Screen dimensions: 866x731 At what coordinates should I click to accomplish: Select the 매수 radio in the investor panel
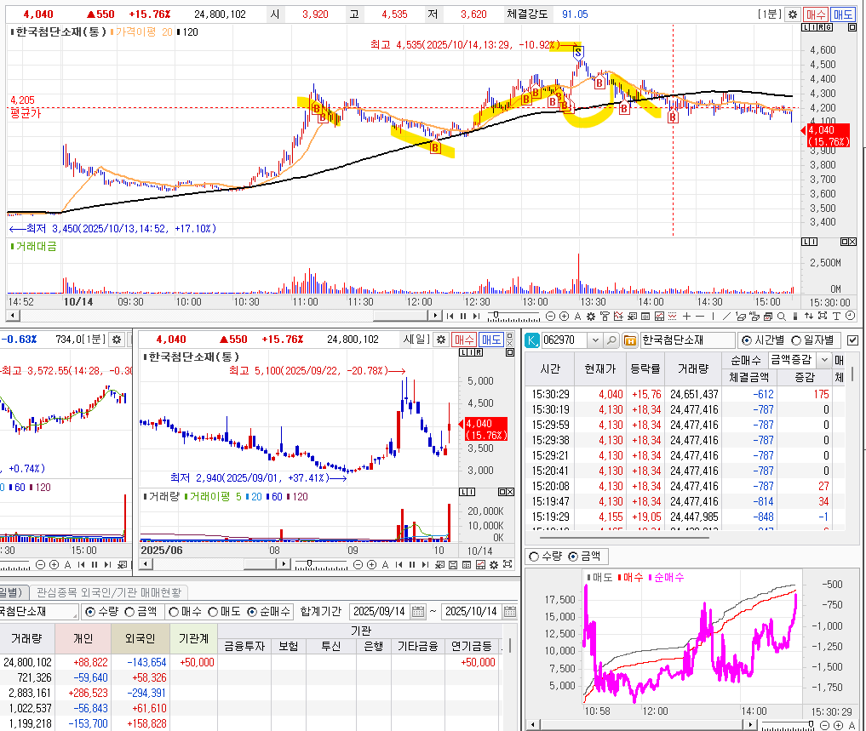[x=174, y=612]
